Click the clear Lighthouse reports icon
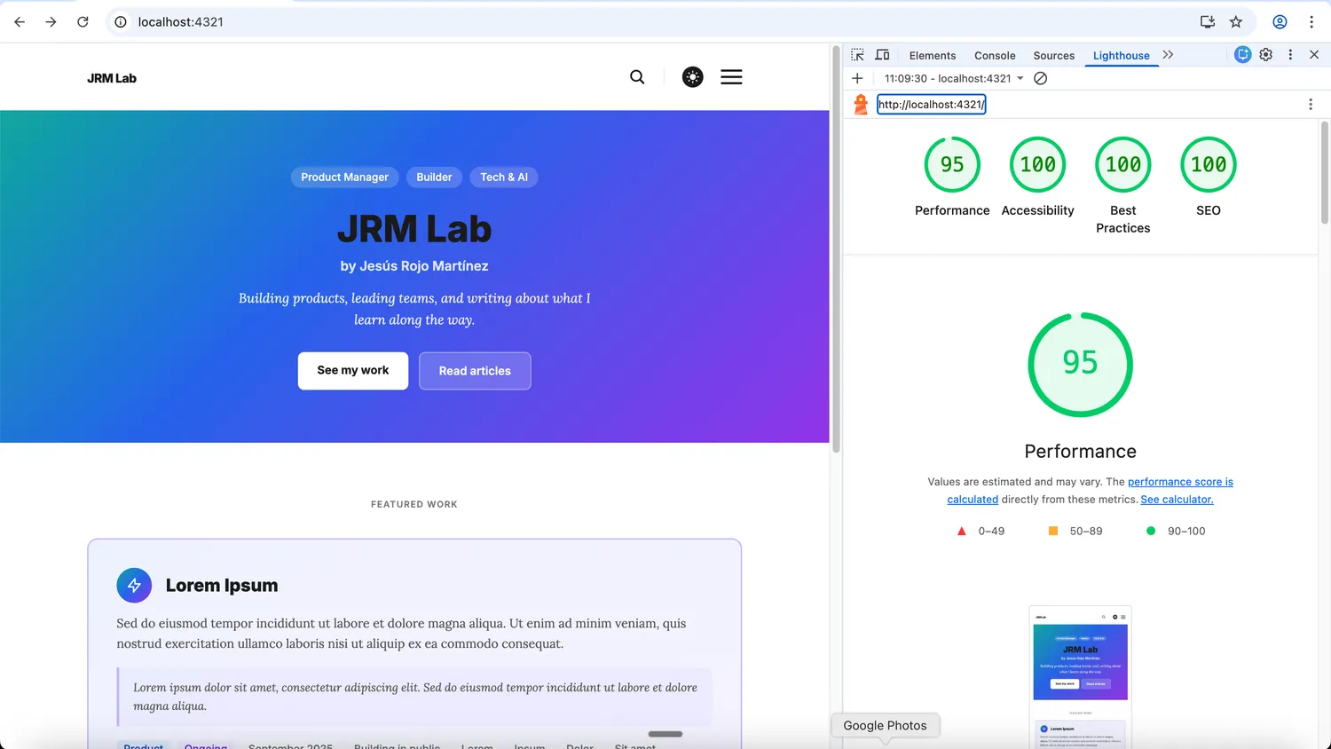 point(1040,78)
